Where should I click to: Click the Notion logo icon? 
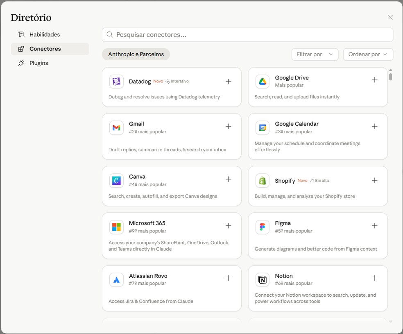point(263,280)
